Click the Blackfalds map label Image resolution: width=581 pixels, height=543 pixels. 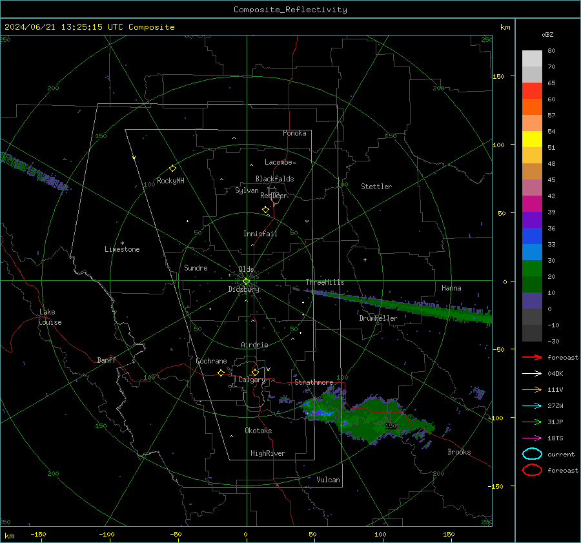click(274, 179)
